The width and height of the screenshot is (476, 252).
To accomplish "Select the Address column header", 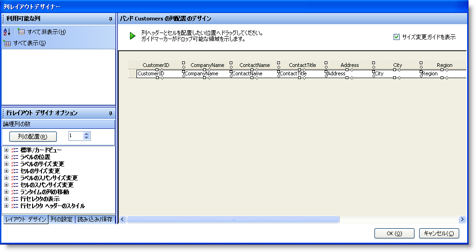I will (x=350, y=65).
